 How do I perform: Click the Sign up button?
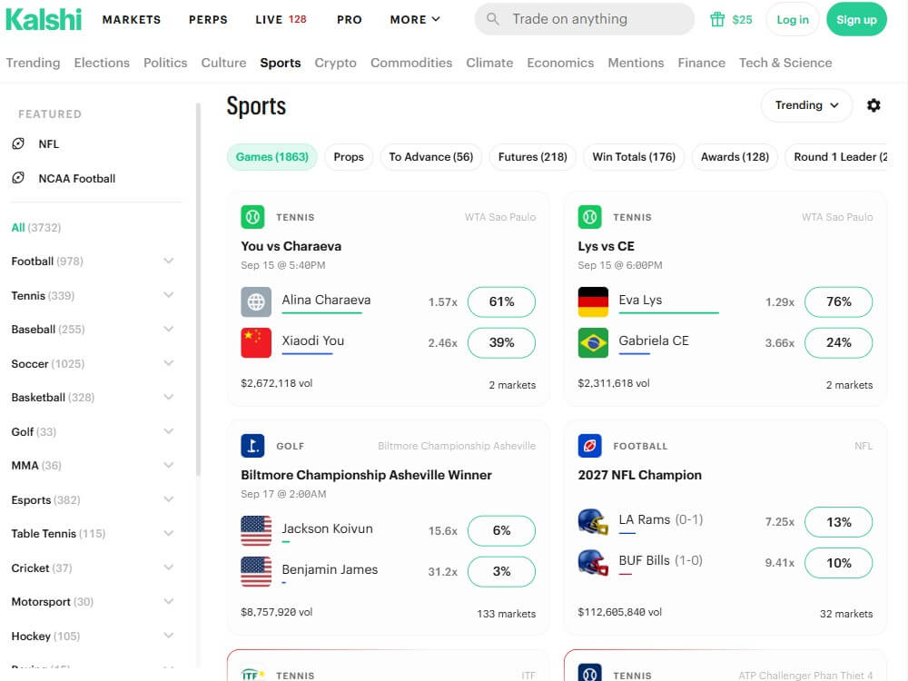[856, 19]
